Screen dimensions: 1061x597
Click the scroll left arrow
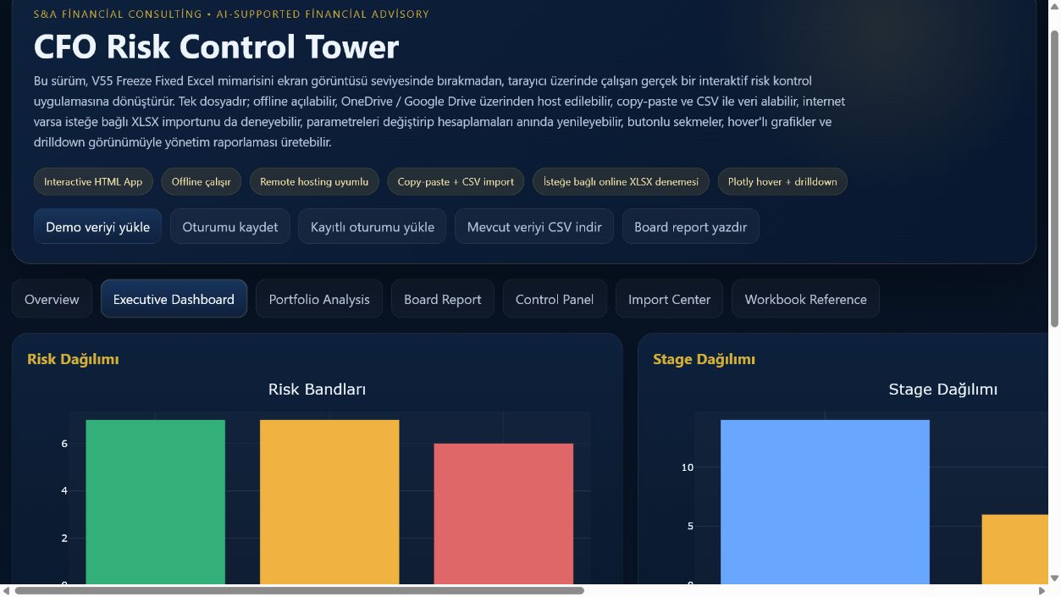(x=6, y=590)
